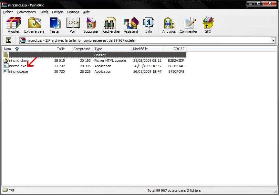The image size is (279, 195).
Task: Click the size value 38 015
Action: coord(59,60)
